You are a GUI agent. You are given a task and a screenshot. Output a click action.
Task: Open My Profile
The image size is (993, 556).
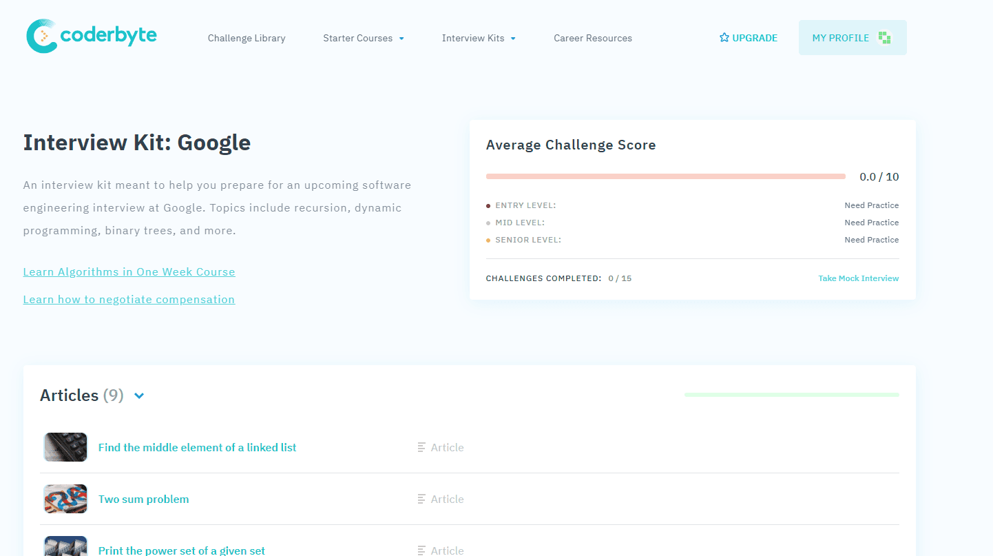(x=853, y=38)
